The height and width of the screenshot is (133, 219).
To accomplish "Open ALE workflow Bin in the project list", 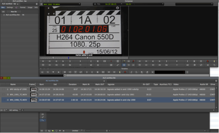I will pyautogui.click(x=13, y=15).
